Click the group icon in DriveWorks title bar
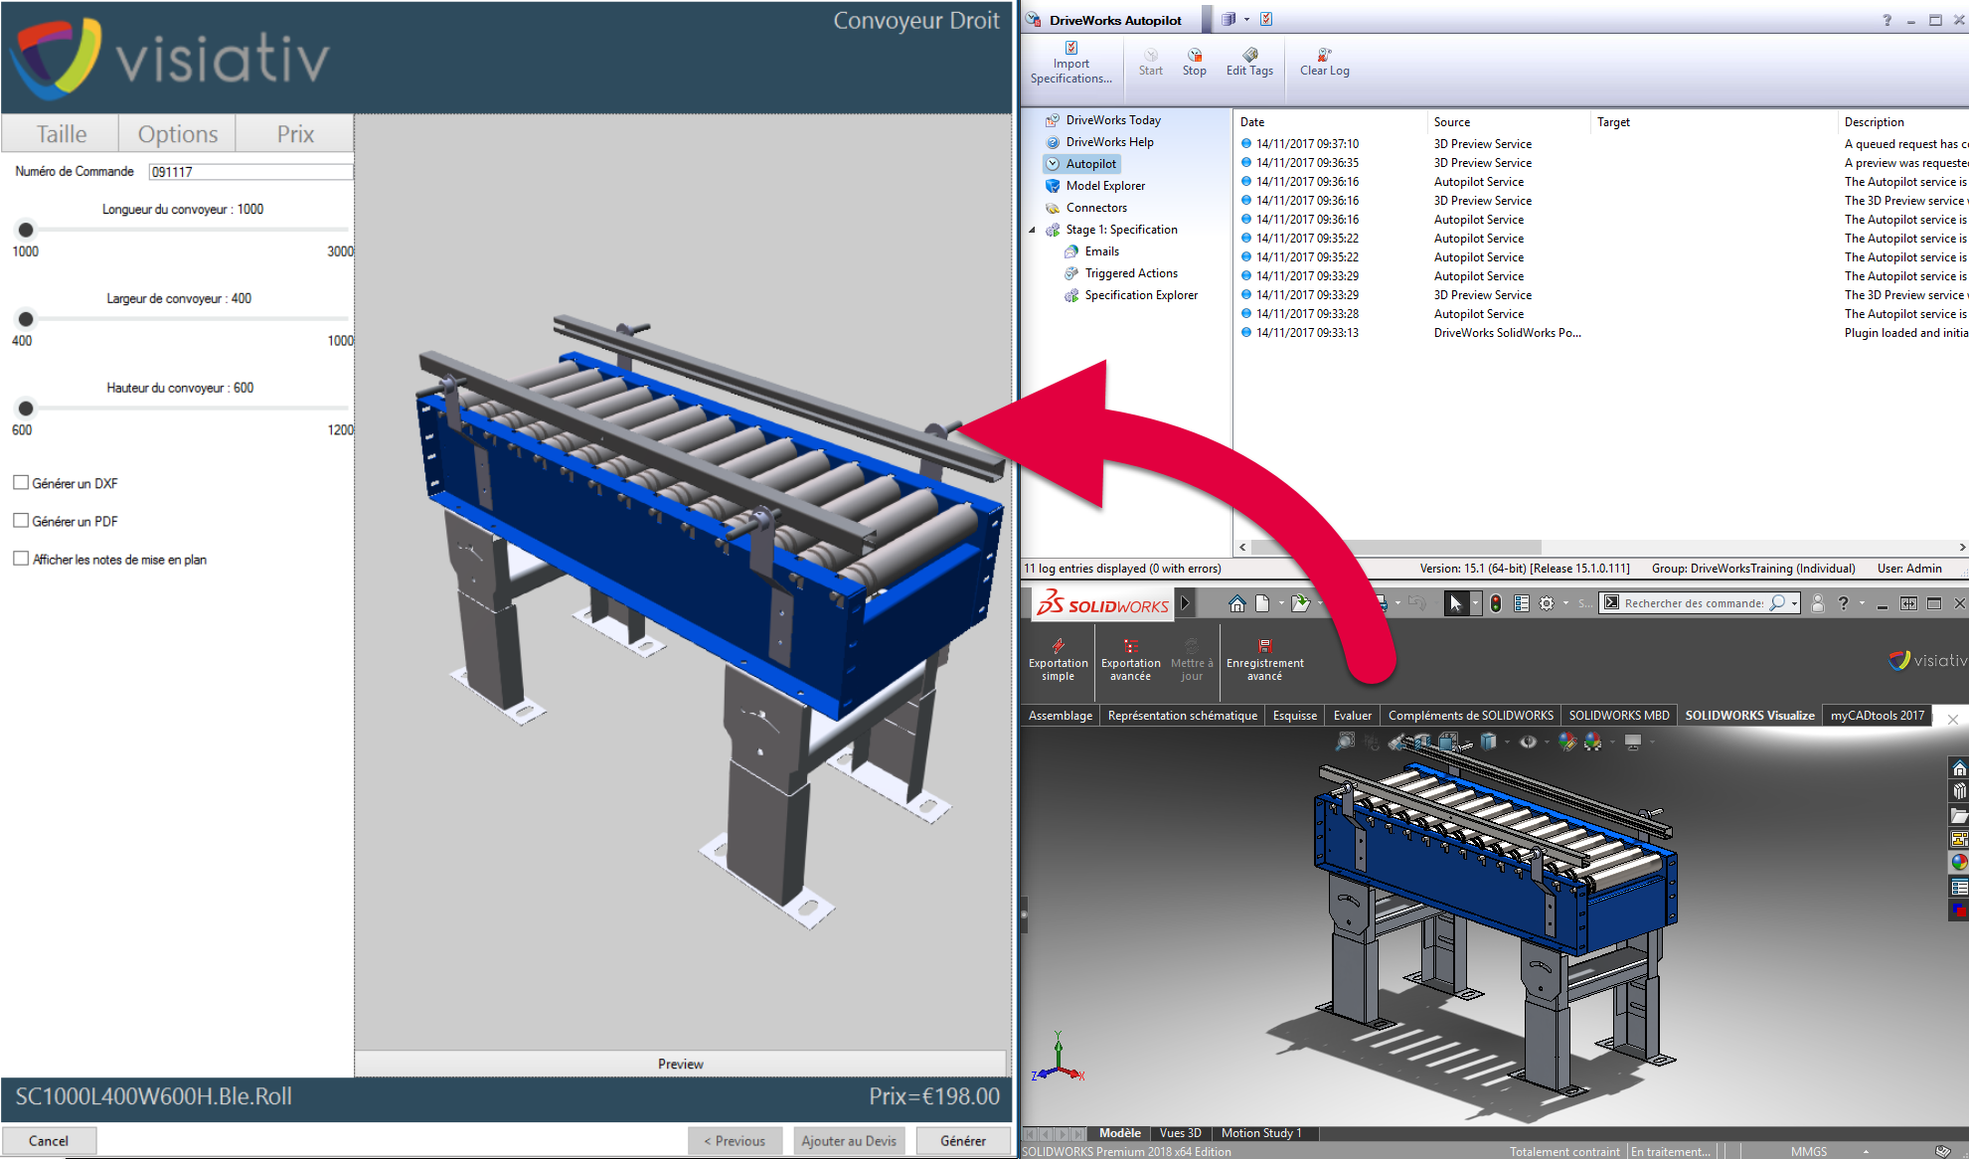The image size is (1969, 1159). click(1229, 19)
